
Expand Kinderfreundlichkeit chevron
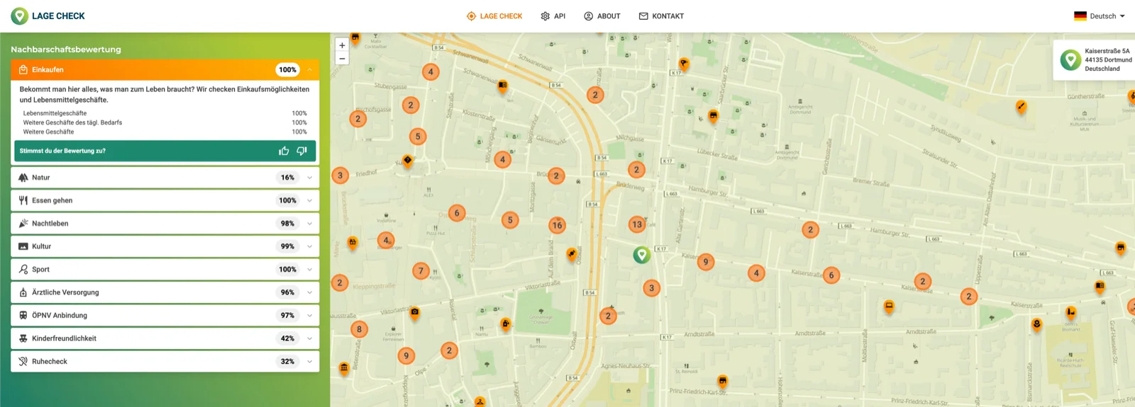click(310, 338)
